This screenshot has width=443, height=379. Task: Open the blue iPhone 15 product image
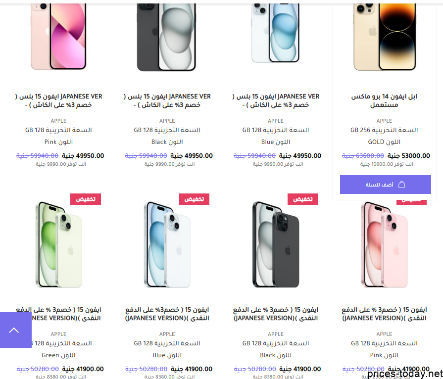[x=167, y=244]
